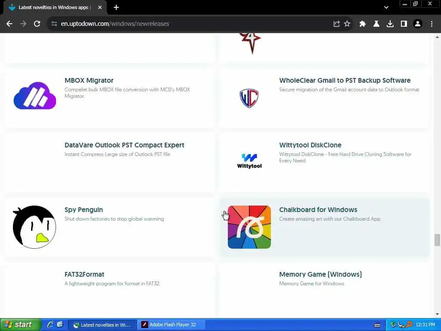This screenshot has height=331, width=441.
Task: Click 'Create amazing art with our Chalkboard App'
Action: [330, 219]
